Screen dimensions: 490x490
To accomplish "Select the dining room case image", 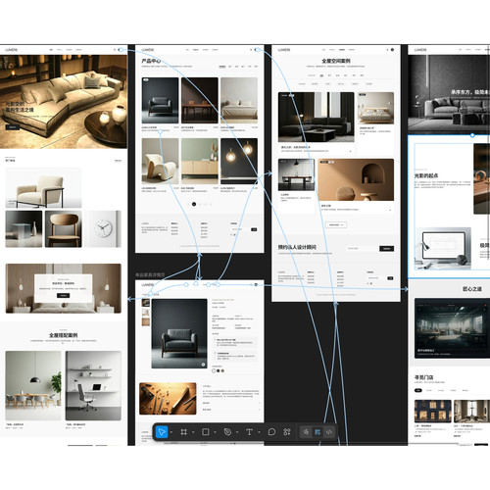I will (33, 385).
